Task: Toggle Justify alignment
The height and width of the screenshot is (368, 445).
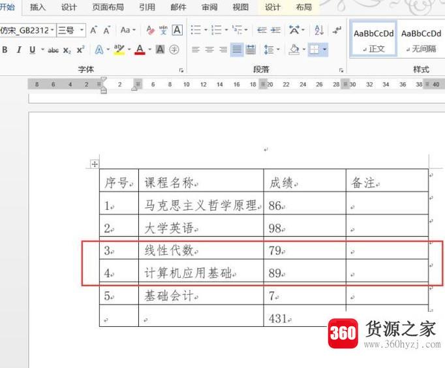Action: coord(237,50)
